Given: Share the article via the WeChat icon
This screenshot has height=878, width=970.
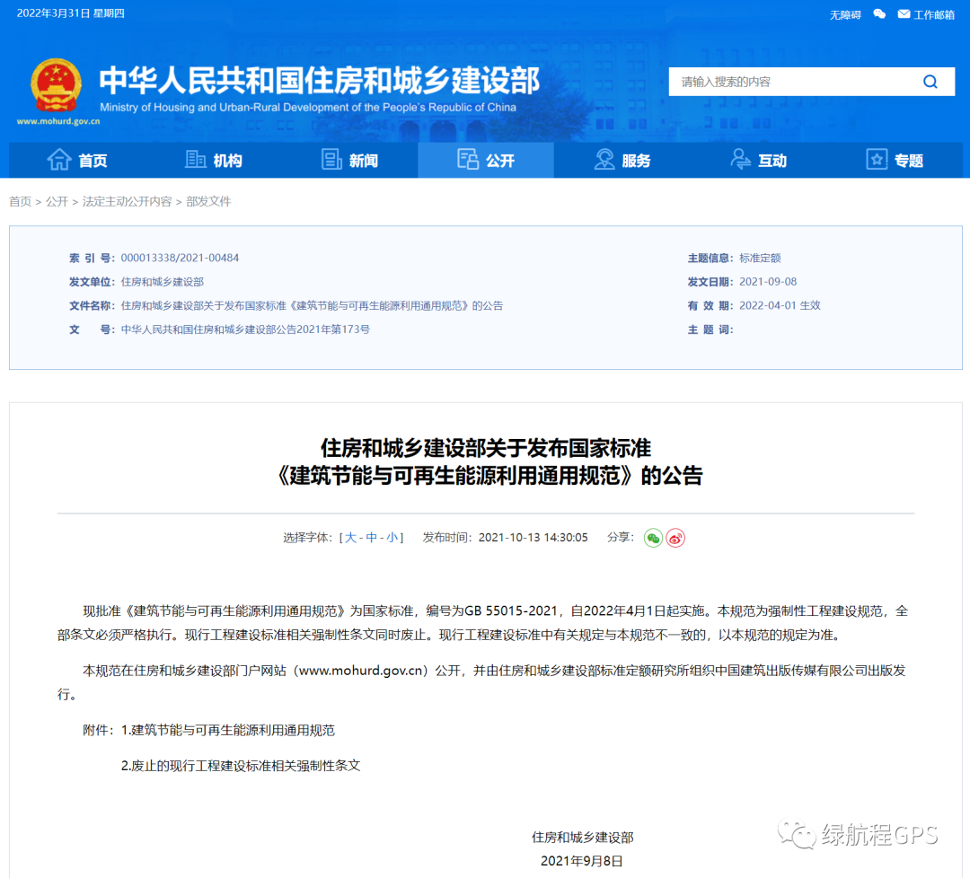Looking at the screenshot, I should [x=653, y=537].
